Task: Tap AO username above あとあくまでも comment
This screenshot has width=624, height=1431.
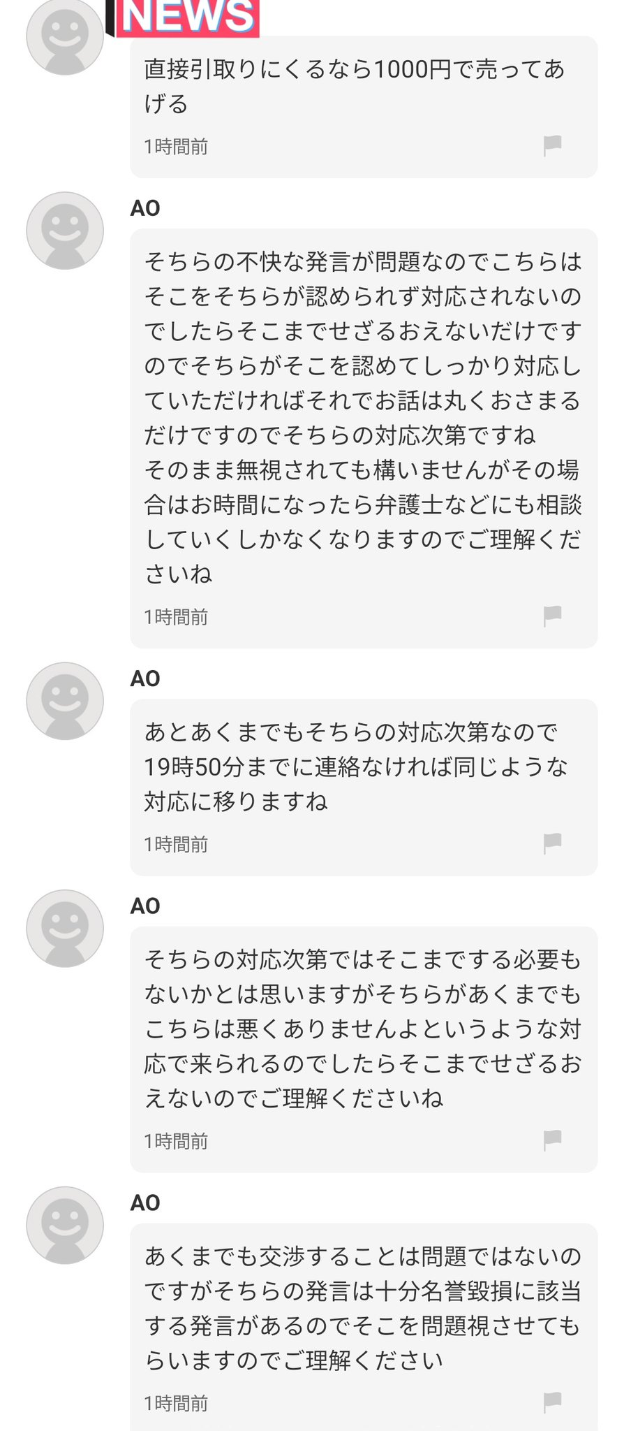Action: tap(145, 678)
